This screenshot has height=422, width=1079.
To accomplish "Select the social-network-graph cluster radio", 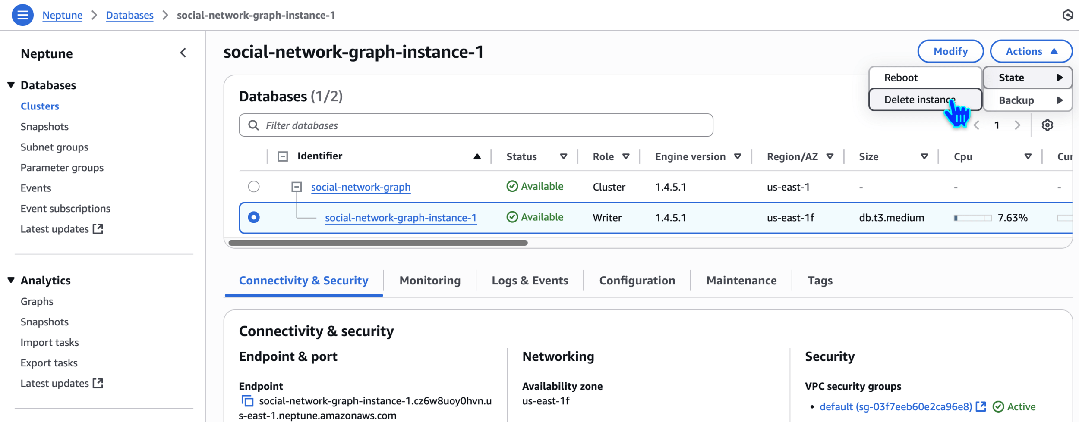I will pos(254,187).
